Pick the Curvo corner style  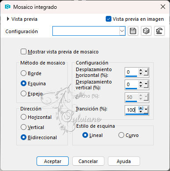(121, 135)
